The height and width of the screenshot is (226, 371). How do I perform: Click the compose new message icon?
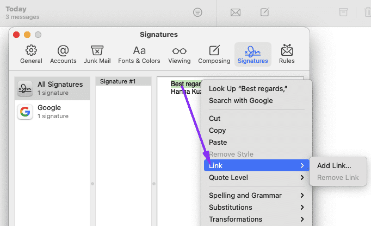click(x=264, y=12)
